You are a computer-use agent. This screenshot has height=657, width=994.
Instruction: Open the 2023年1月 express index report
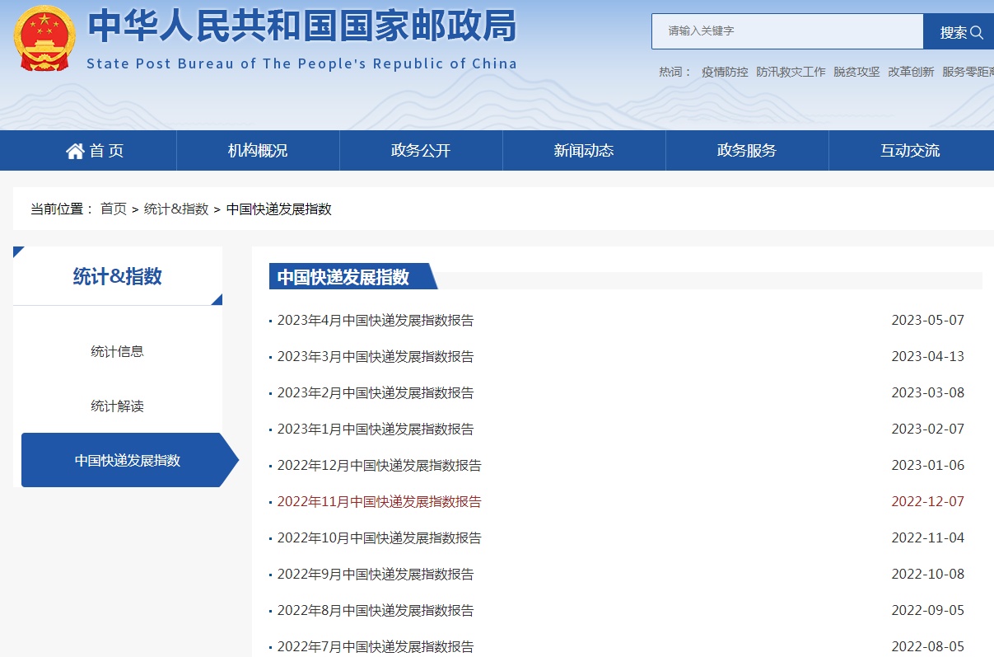(x=376, y=429)
